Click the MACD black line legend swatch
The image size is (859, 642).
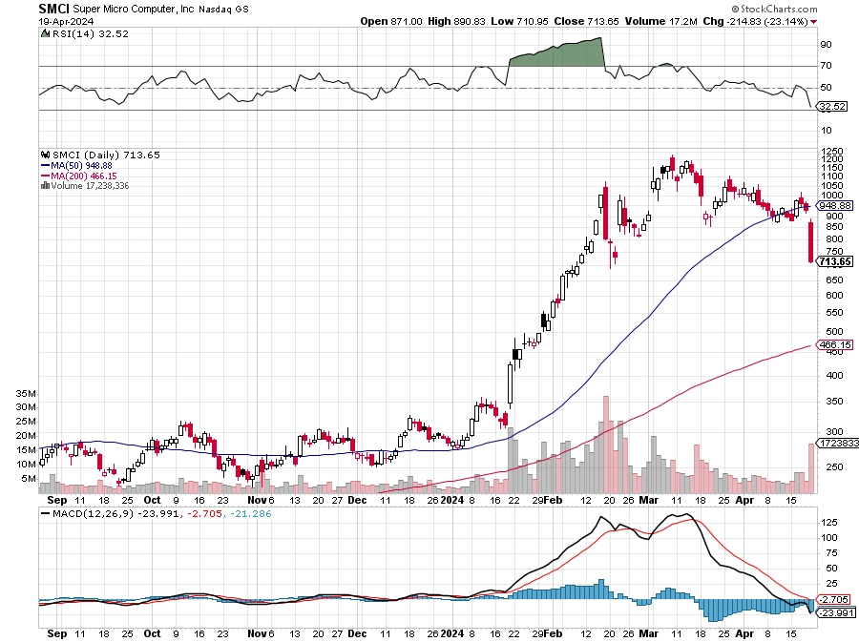[46, 514]
